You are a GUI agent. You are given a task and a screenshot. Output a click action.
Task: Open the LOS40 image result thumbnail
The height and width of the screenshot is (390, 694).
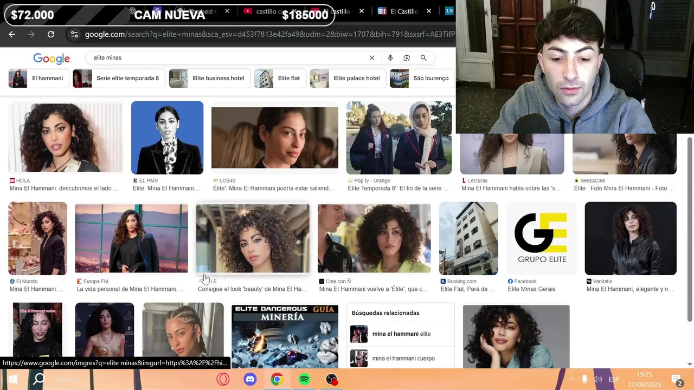pos(275,138)
